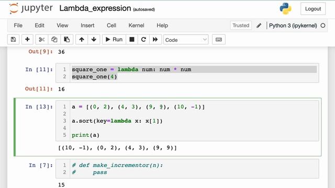Screen dimensions: 335x188
Task: Click the square_one(4) code line
Action: pos(94,77)
